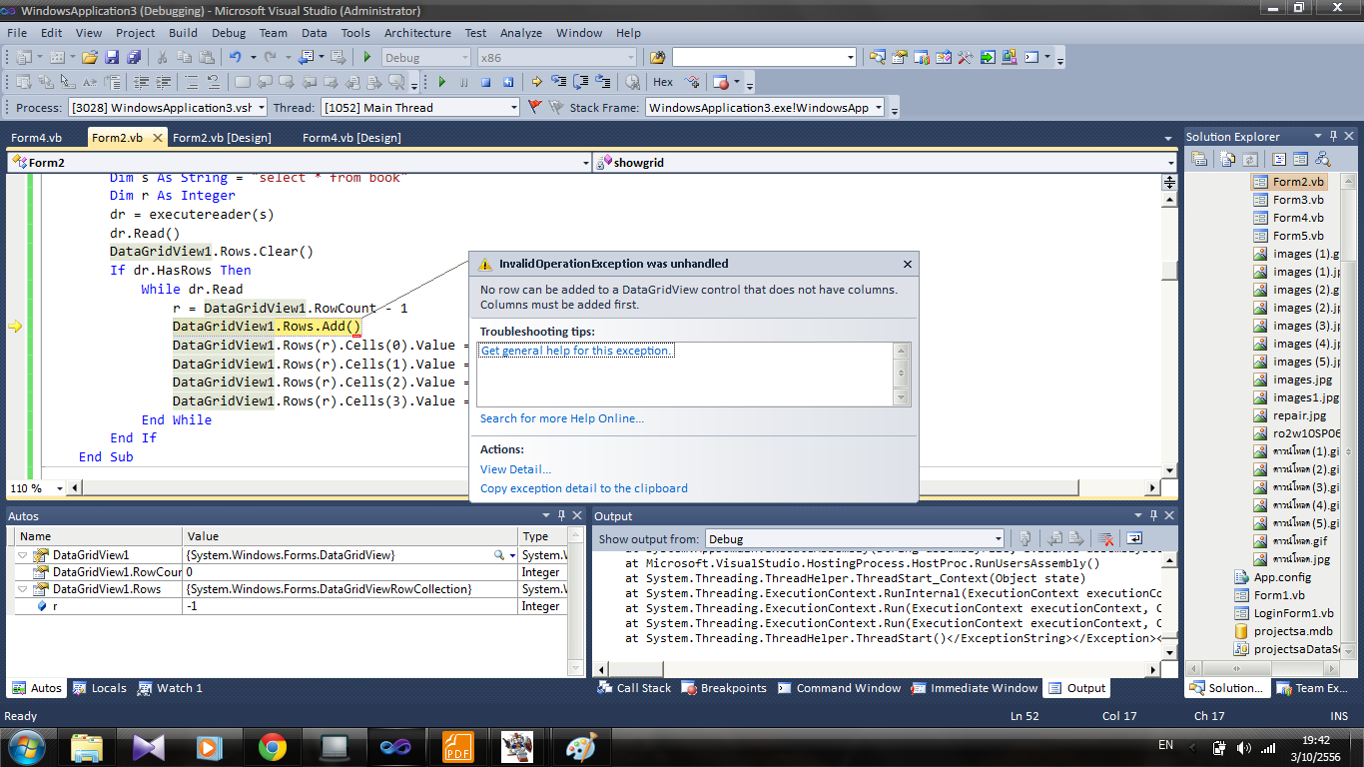Click the Windows Start button
This screenshot has width=1364, height=767.
coord(26,746)
